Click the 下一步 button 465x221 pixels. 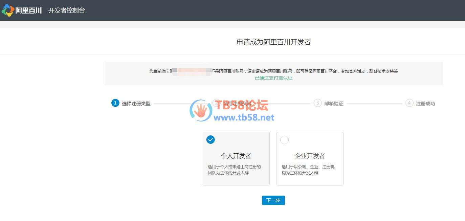(x=273, y=200)
